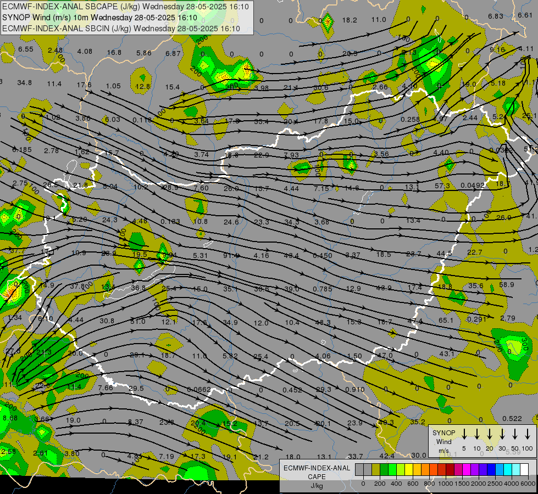The image size is (538, 494).
Task: Click the map value 0.452
Action: (x=292, y=390)
